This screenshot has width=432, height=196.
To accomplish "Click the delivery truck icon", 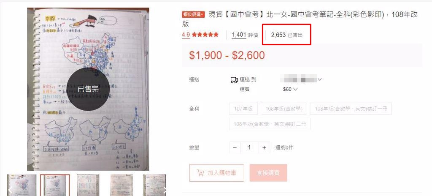I will [234, 80].
